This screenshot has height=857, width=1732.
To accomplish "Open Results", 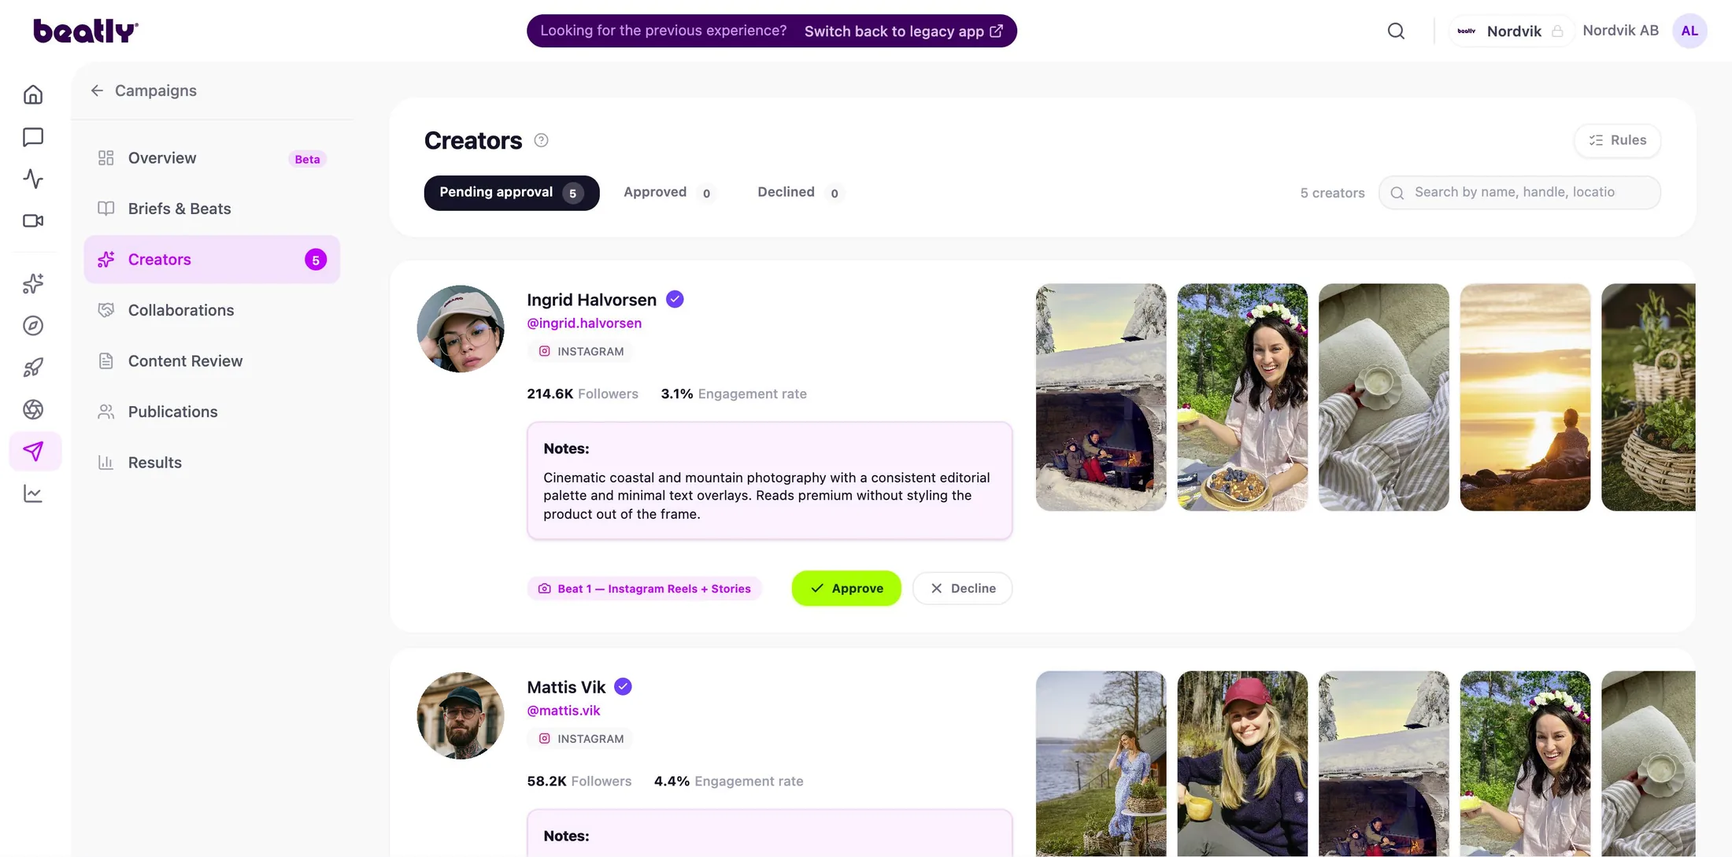I will (212, 463).
